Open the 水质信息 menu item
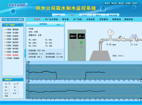Screen dimensions: 142x105 point(90,19)
